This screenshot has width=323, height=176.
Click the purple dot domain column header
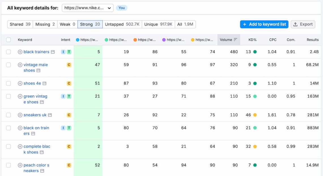[x=173, y=40]
